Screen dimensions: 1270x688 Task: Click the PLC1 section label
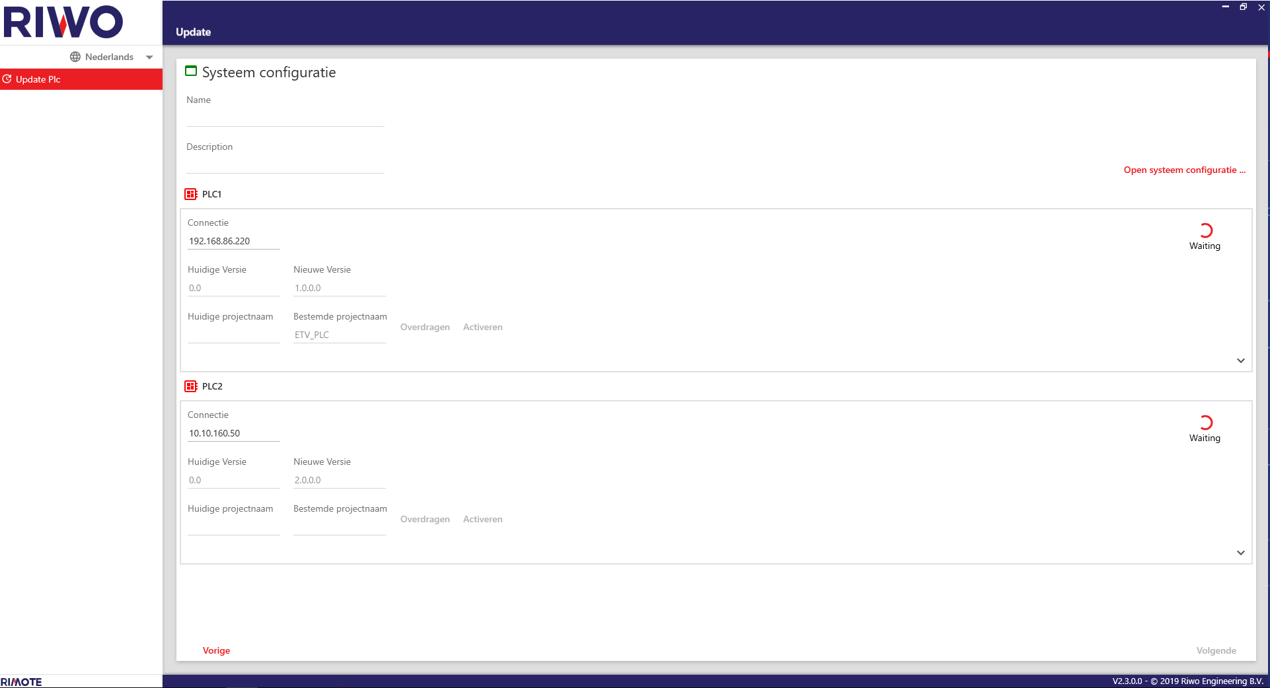tap(211, 194)
